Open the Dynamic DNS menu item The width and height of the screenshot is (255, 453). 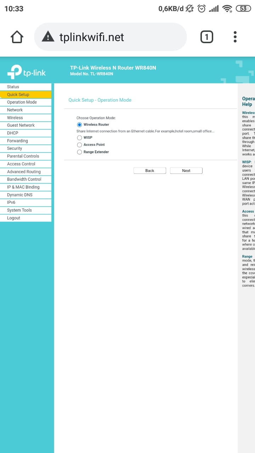coord(25,195)
